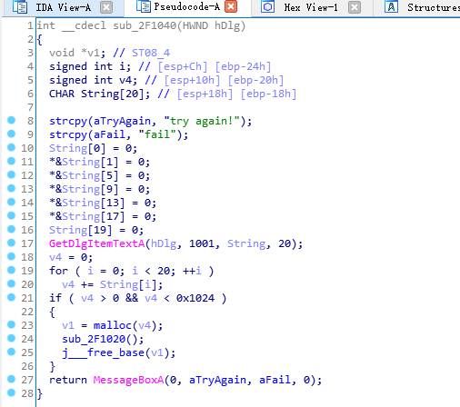Viewport: 460px width, 407px height.
Task: Click the return keyword on line 27
Action: (x=68, y=380)
